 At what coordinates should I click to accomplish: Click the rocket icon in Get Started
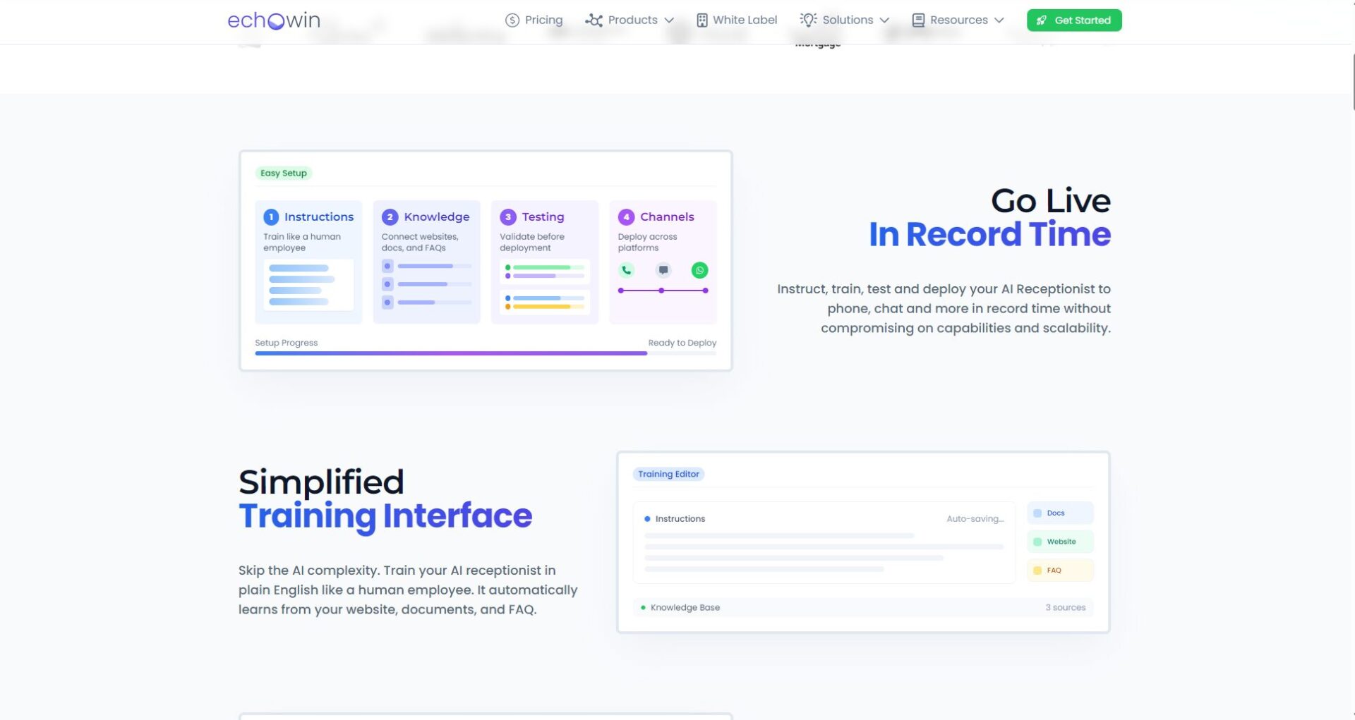point(1042,20)
